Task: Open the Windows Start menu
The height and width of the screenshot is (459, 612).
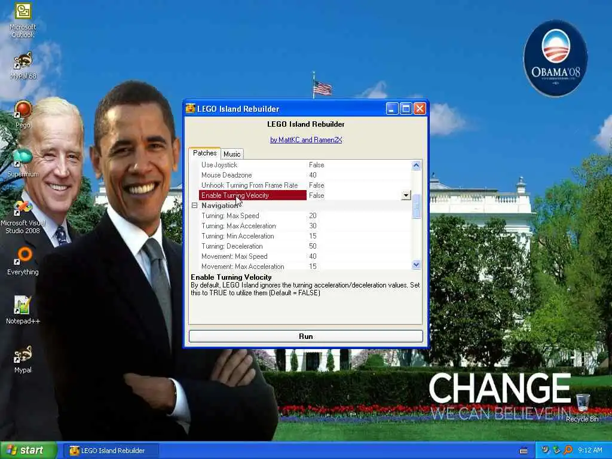Action: click(29, 451)
